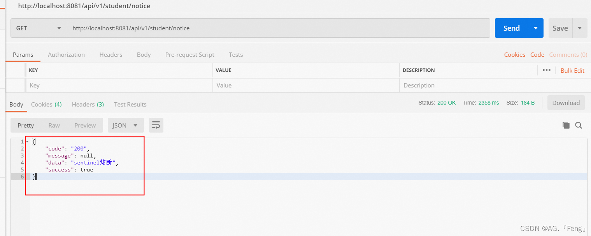
Task: Click Bulk Edit link
Action: click(x=572, y=70)
